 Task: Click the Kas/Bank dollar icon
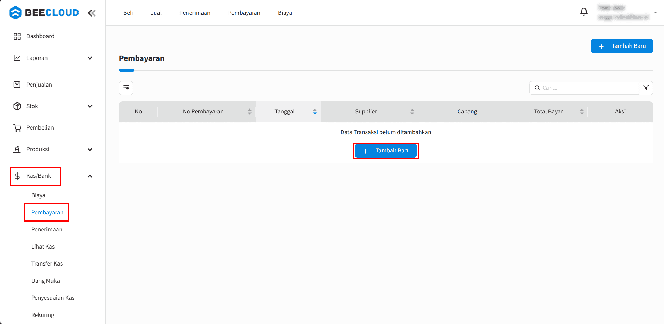tap(17, 176)
